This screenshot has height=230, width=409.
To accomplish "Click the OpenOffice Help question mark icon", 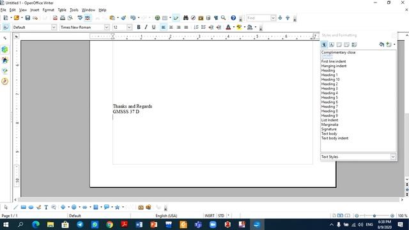I will click(x=233, y=18).
